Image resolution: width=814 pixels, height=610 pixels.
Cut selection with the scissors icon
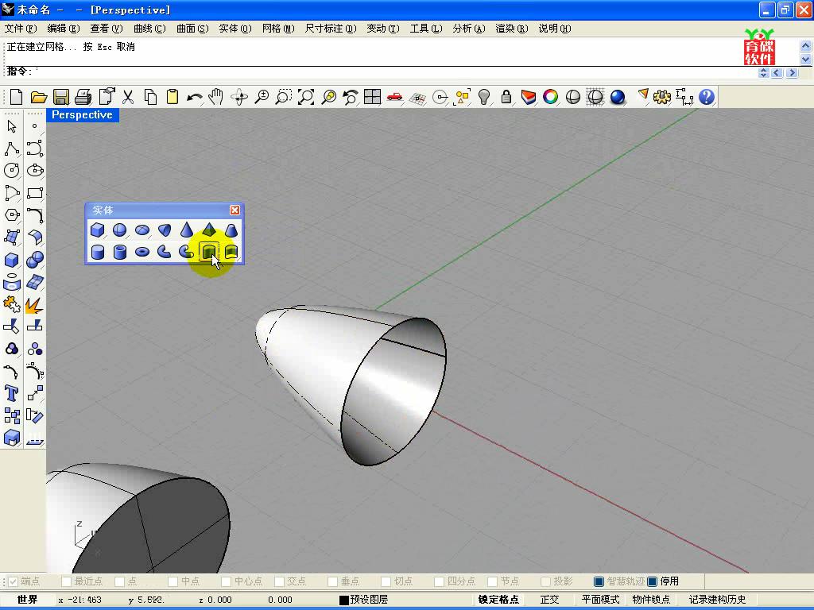128,97
